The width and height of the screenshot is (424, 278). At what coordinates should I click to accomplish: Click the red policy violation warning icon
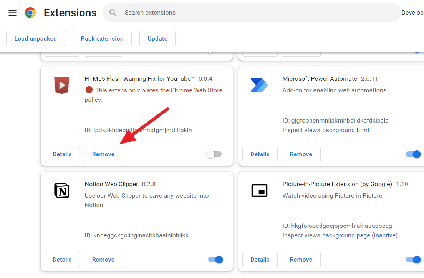[x=89, y=90]
